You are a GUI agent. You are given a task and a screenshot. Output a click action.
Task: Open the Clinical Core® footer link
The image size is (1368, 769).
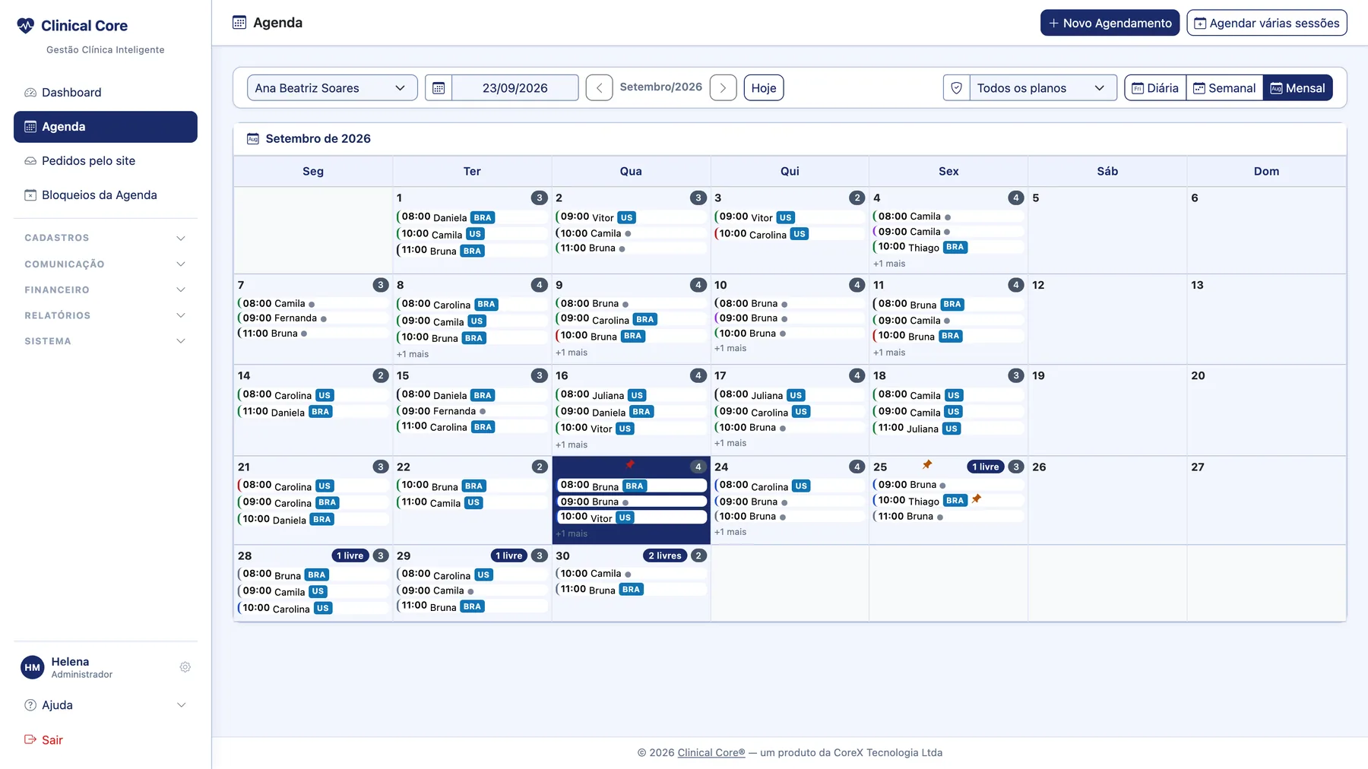point(711,753)
